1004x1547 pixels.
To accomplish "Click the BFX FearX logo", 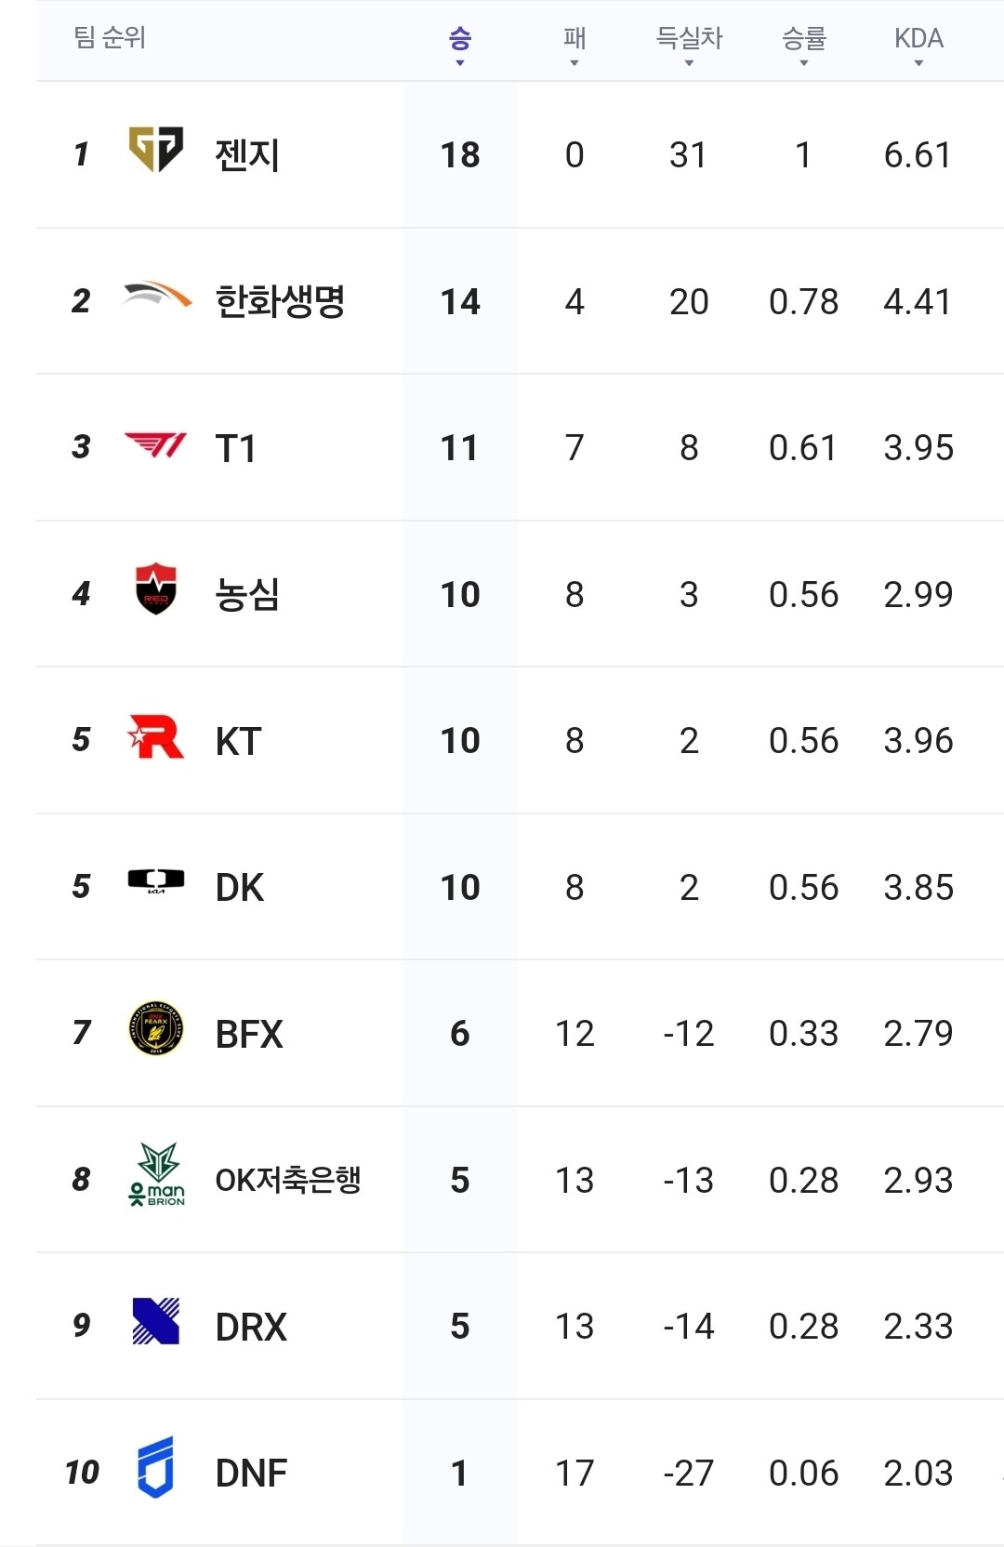I will 155,1029.
